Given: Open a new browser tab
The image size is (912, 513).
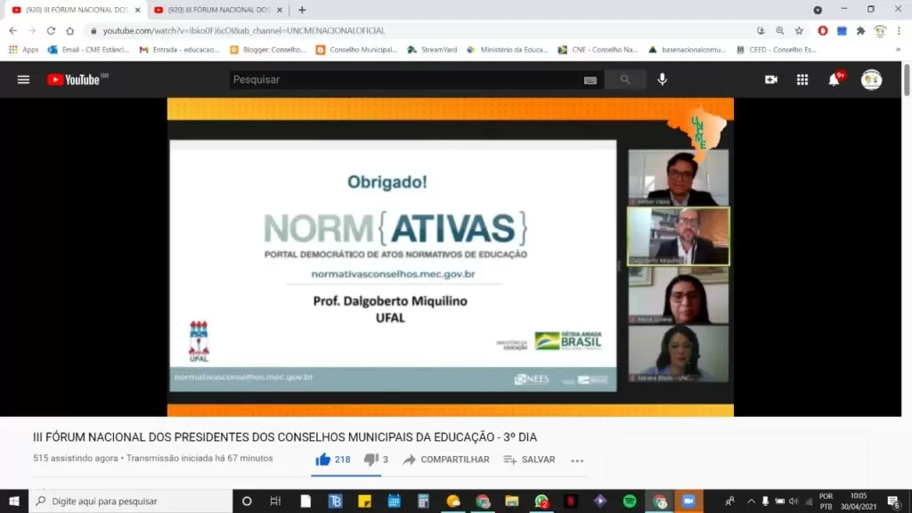Looking at the screenshot, I should click(302, 10).
